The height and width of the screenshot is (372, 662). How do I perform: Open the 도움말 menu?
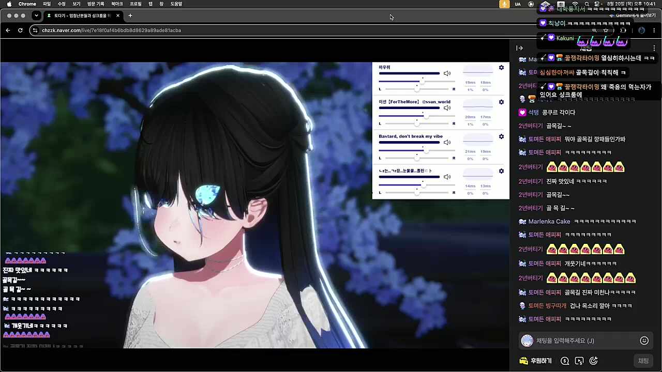coord(176,4)
